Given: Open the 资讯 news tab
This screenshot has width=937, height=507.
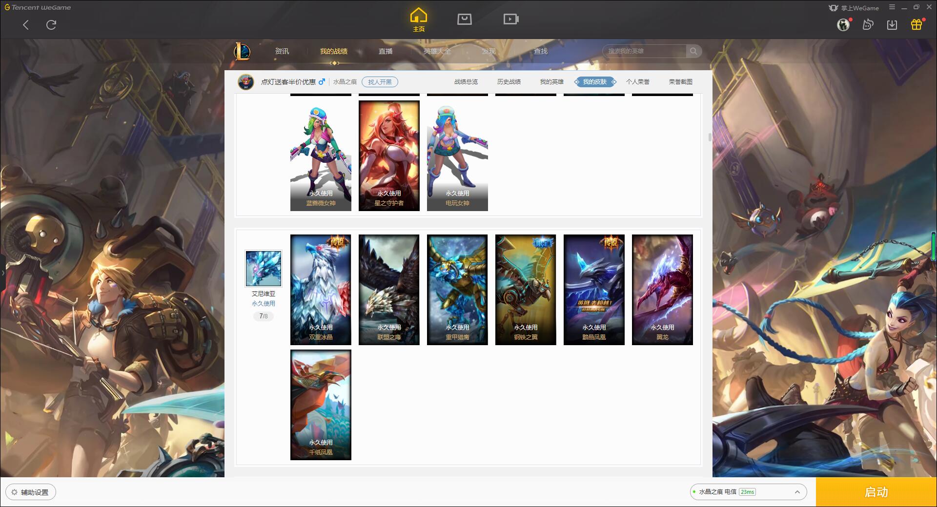Looking at the screenshot, I should click(x=282, y=51).
